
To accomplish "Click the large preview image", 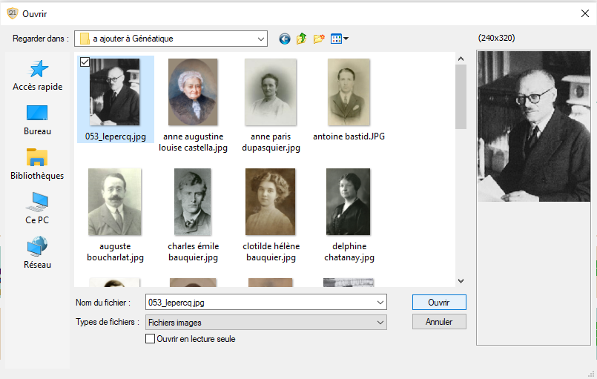I will [534, 126].
